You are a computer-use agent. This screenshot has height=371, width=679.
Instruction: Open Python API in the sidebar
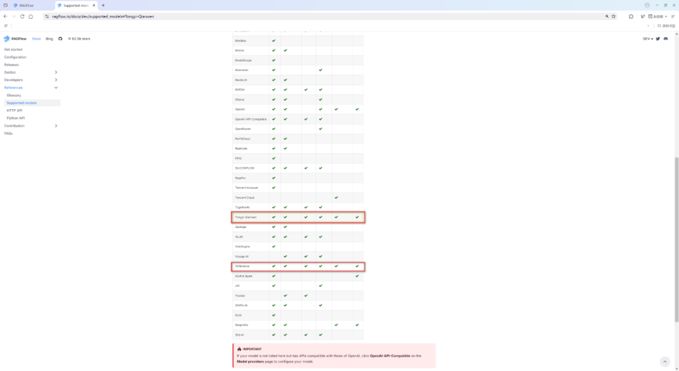(x=16, y=118)
